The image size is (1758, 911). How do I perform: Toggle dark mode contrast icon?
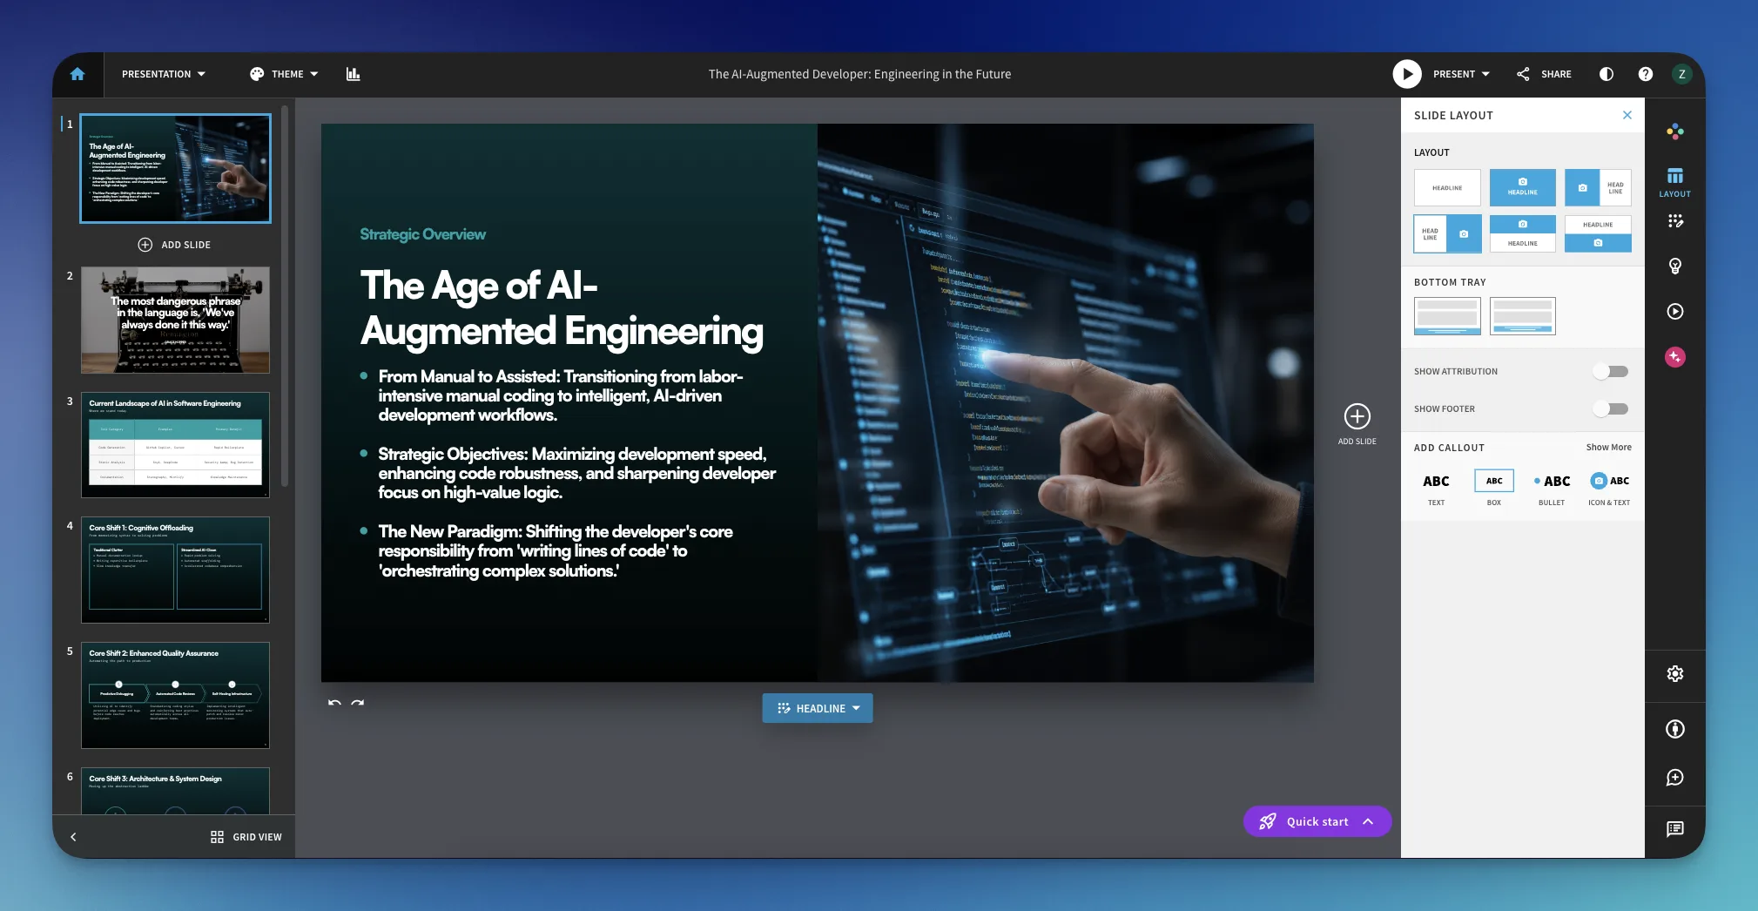click(1606, 74)
